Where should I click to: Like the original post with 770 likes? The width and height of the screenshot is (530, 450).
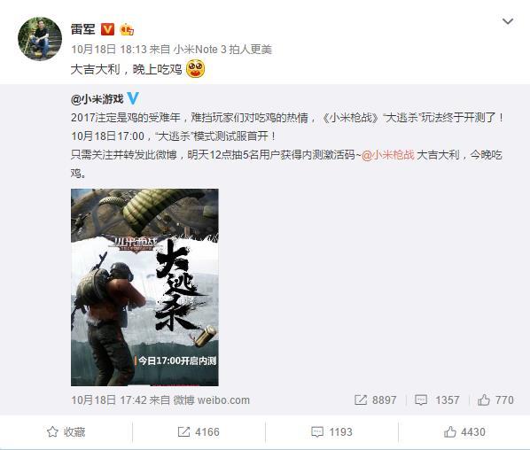coord(495,400)
